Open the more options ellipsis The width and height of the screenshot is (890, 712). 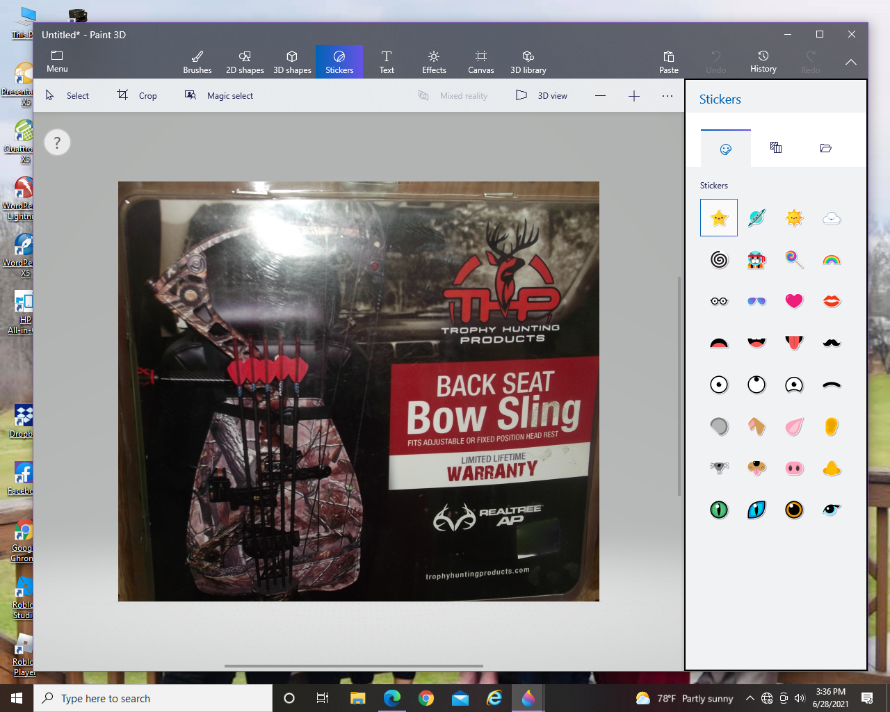667,96
